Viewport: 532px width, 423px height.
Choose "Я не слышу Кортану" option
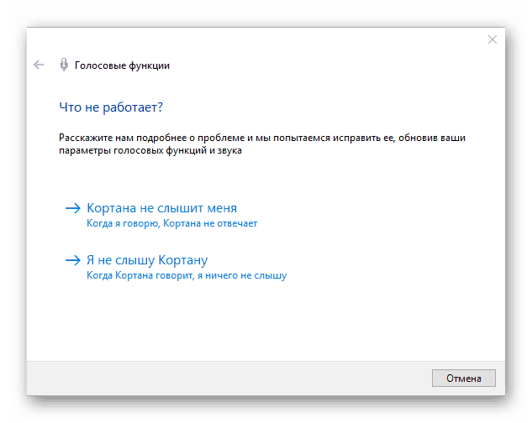[147, 260]
